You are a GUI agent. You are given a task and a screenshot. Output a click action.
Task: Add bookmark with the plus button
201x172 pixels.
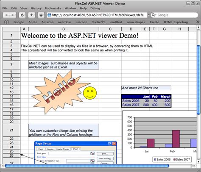32,15
